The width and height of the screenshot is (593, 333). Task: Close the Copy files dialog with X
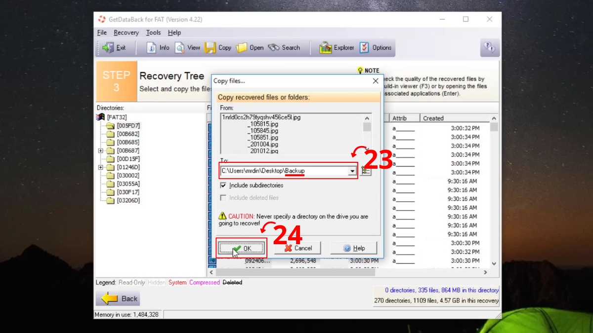click(376, 81)
